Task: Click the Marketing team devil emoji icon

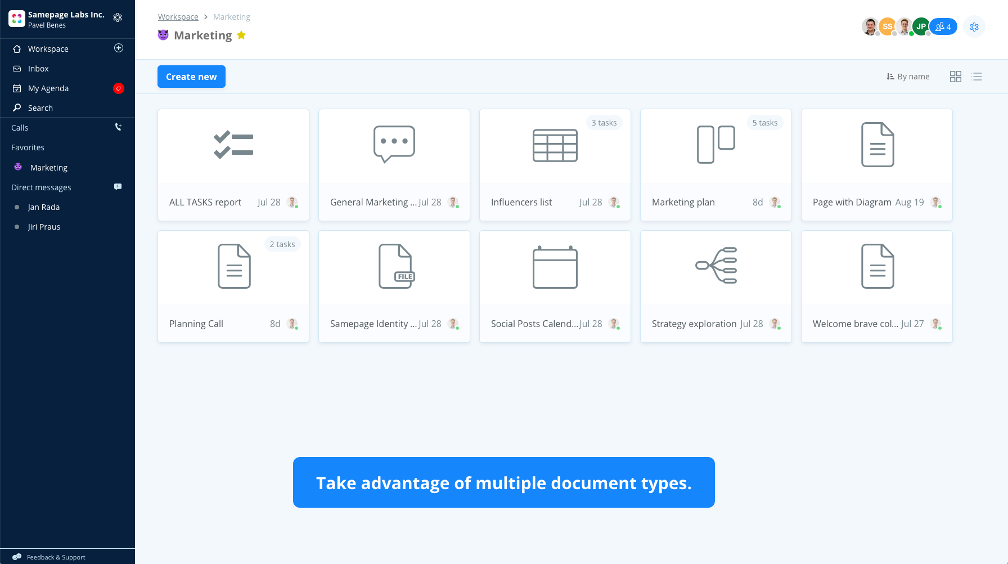Action: pos(163,35)
